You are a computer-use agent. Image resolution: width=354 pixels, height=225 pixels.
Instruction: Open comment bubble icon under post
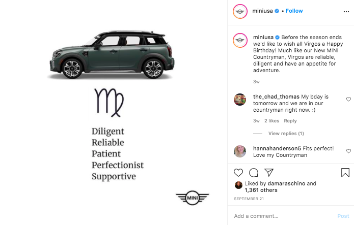coord(254,173)
